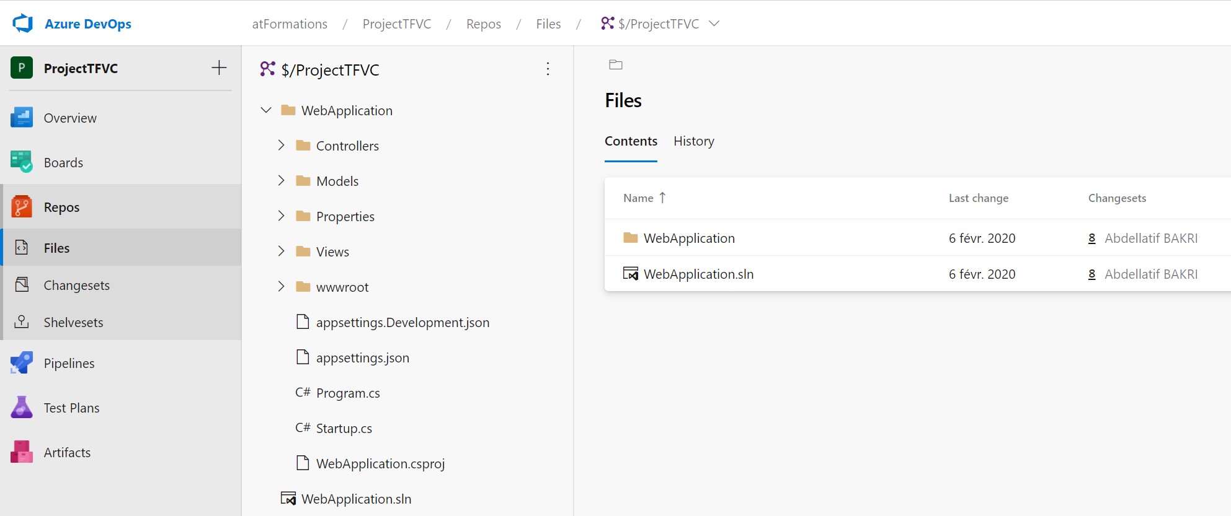Open changeset 8 link in WebApplication row
Image resolution: width=1231 pixels, height=516 pixels.
pyautogui.click(x=1092, y=238)
